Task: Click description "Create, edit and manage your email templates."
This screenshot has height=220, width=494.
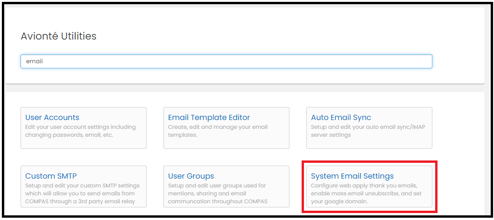Action: coord(218,131)
